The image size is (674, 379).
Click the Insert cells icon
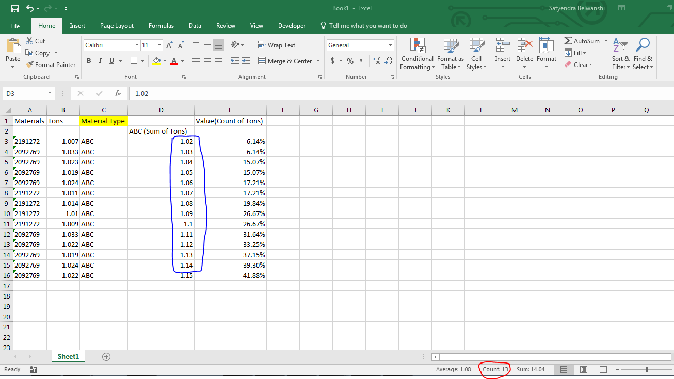pos(503,45)
